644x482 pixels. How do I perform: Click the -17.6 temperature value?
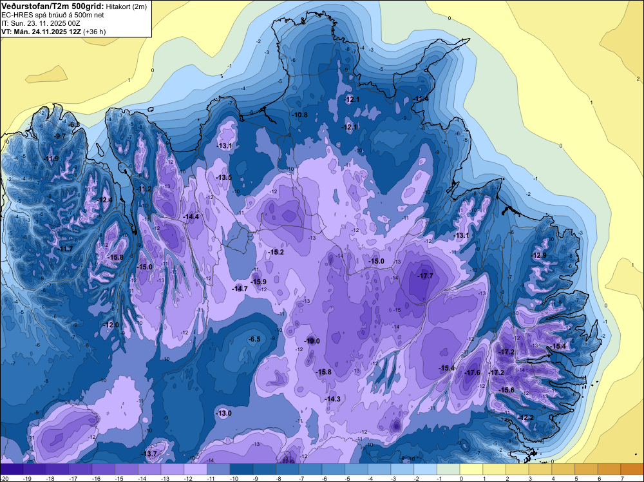tap(472, 372)
